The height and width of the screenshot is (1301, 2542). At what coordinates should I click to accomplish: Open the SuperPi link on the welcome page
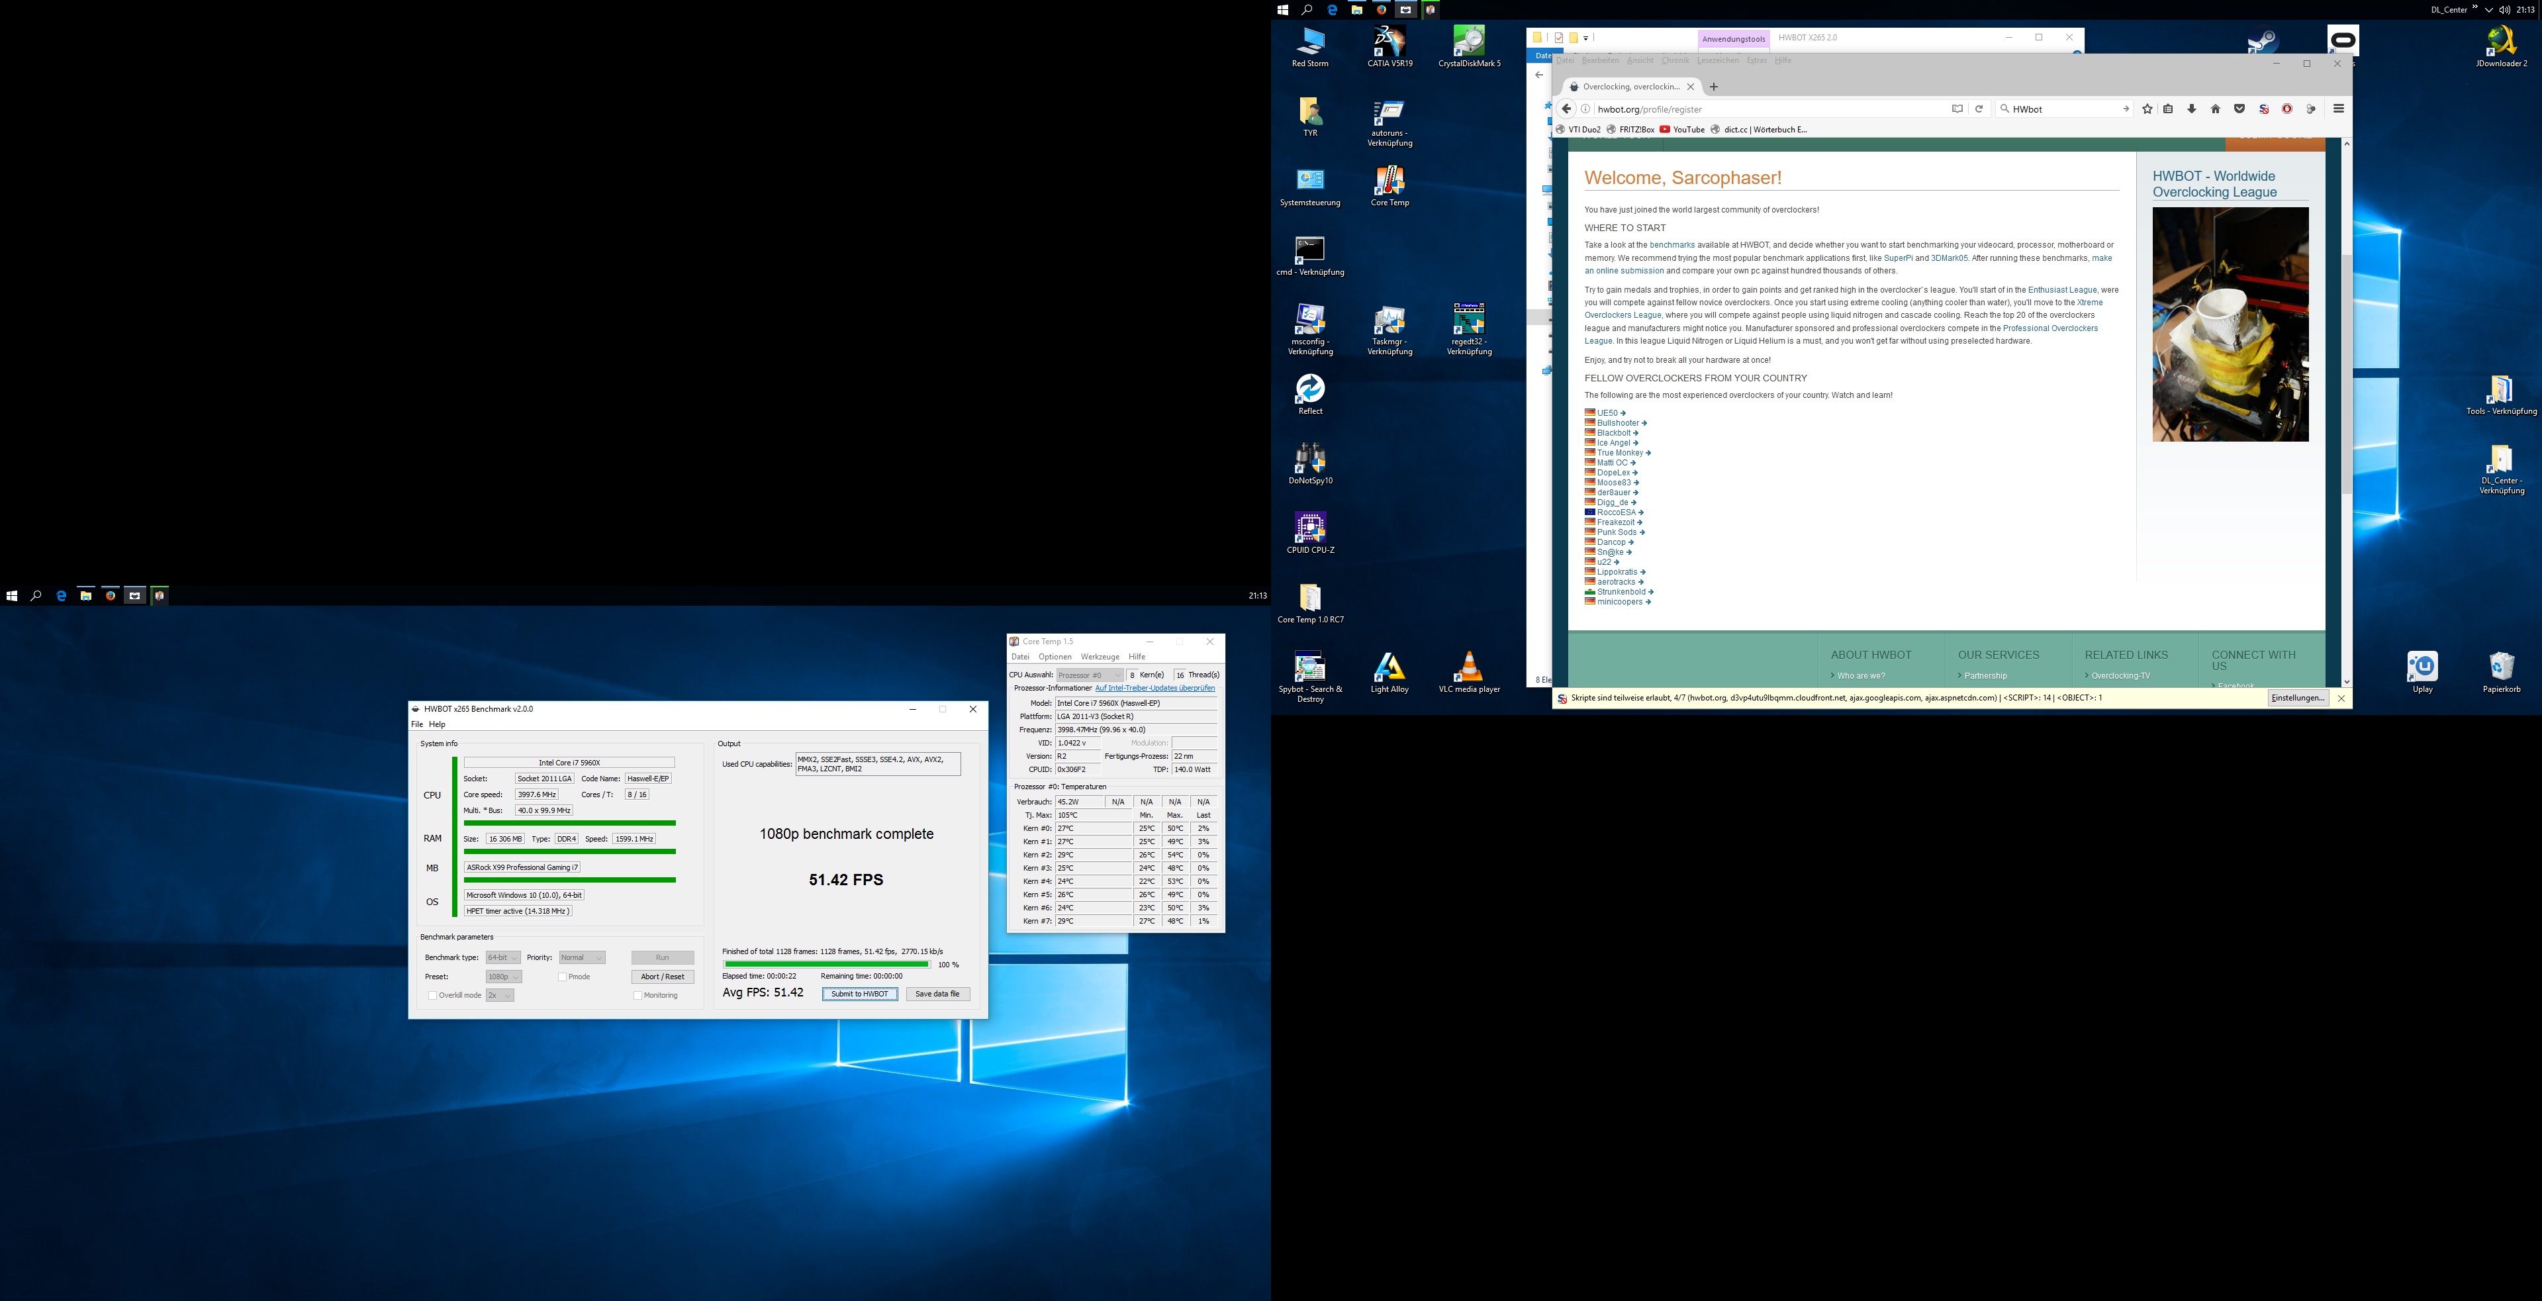click(1899, 259)
